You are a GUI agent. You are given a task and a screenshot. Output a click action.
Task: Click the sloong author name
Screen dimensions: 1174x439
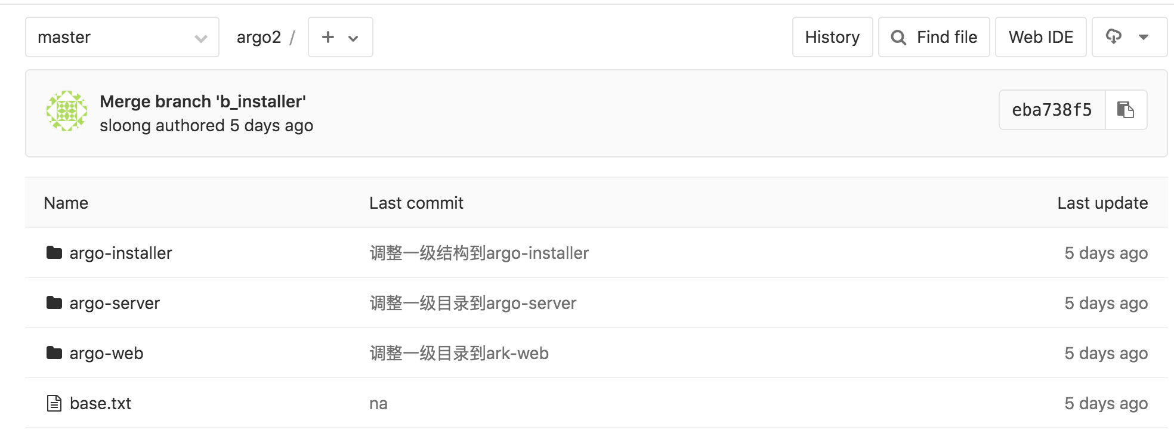coord(125,125)
